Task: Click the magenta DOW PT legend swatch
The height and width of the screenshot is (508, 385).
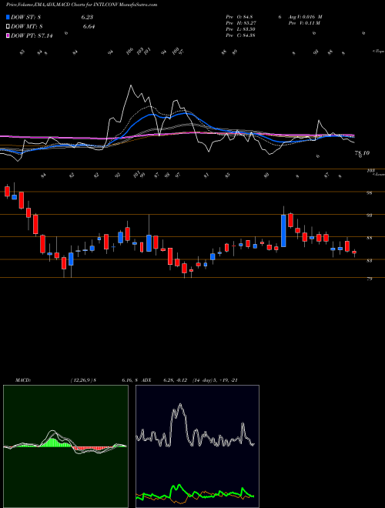Action: click(x=8, y=35)
